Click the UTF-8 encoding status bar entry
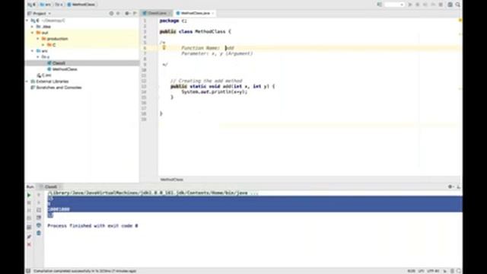The height and width of the screenshot is (274, 487). pos(433,271)
